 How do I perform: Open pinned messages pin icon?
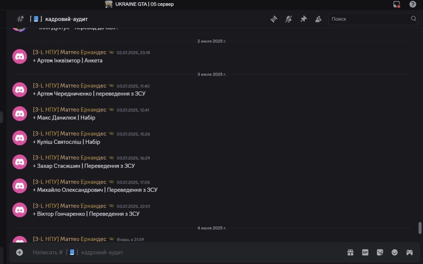(x=304, y=19)
